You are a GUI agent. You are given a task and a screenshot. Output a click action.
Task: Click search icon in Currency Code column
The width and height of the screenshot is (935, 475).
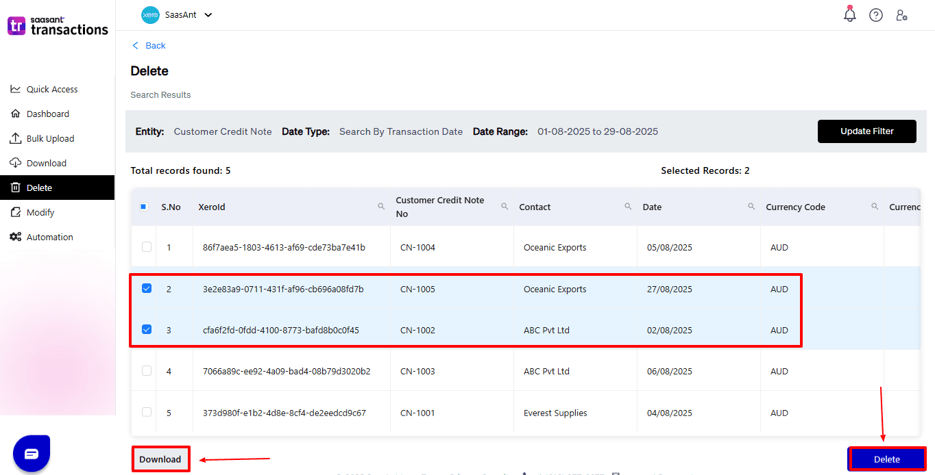tap(875, 206)
